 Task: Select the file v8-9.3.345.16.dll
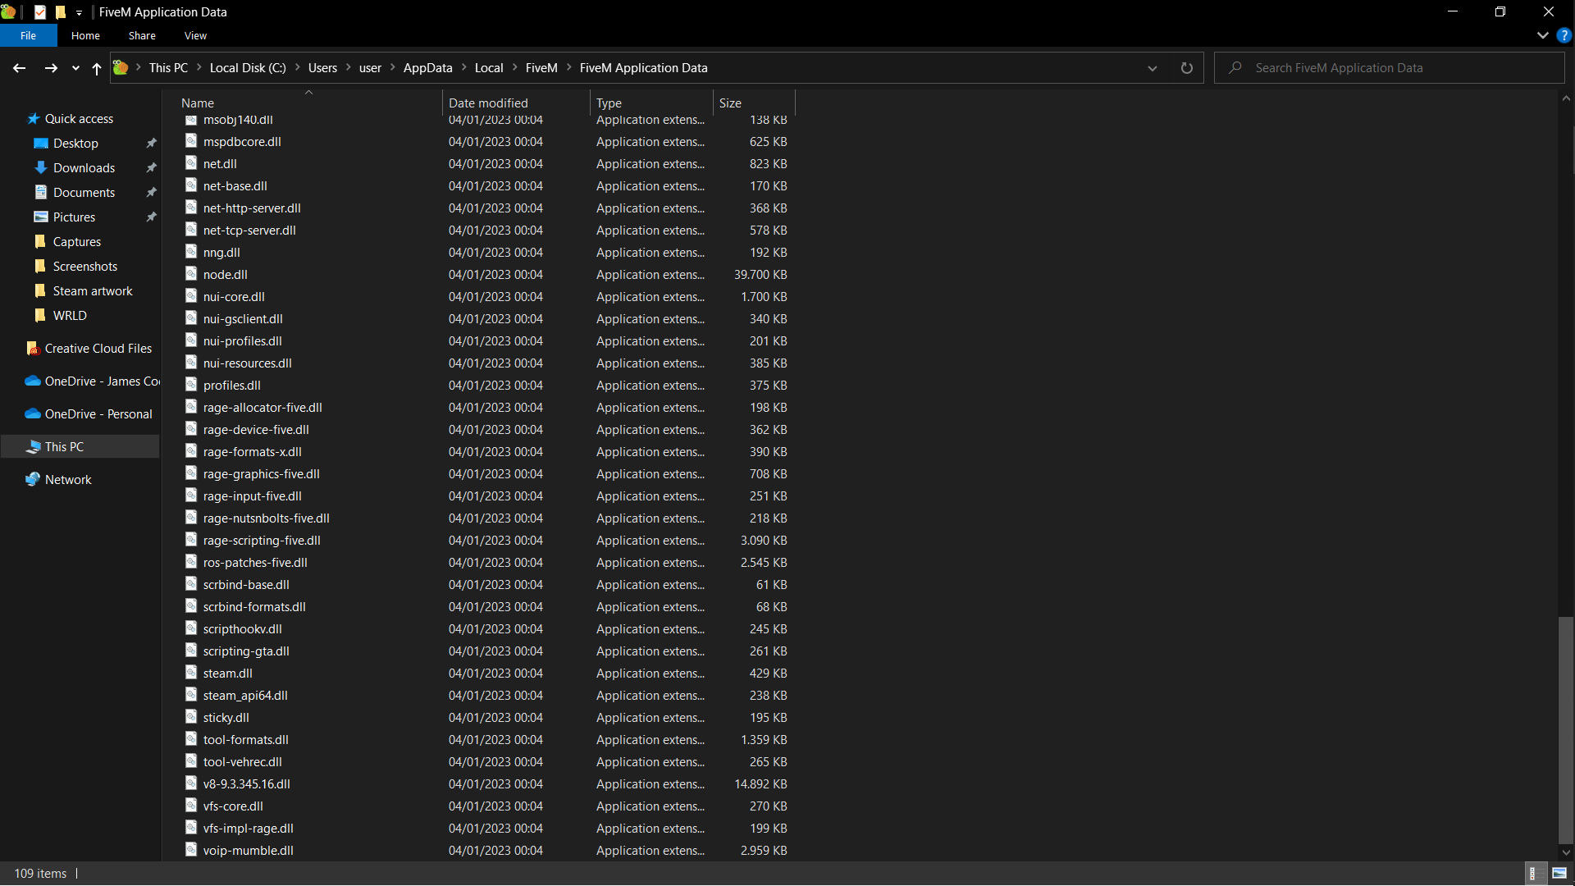coord(247,784)
